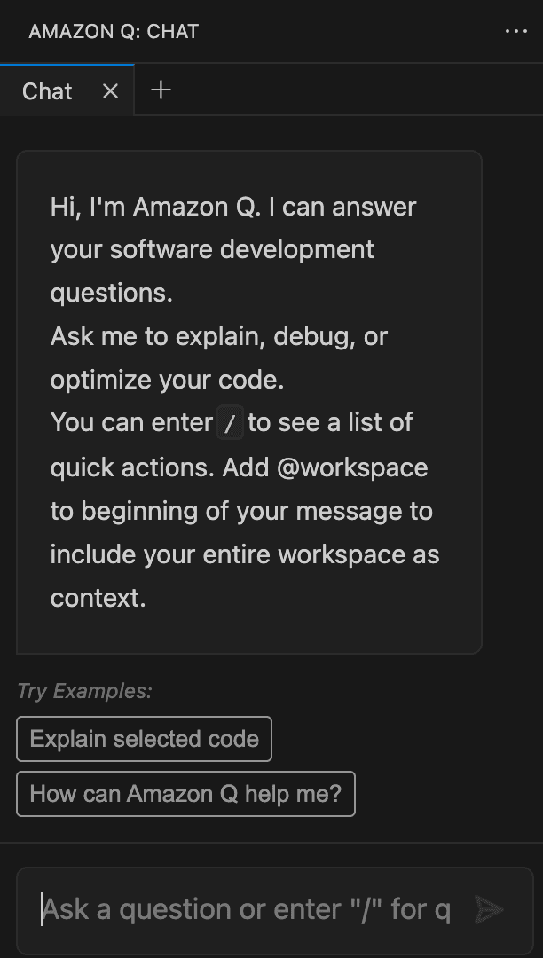The width and height of the screenshot is (543, 958).
Task: Select the X icon on the Chat tab
Action: 109,90
